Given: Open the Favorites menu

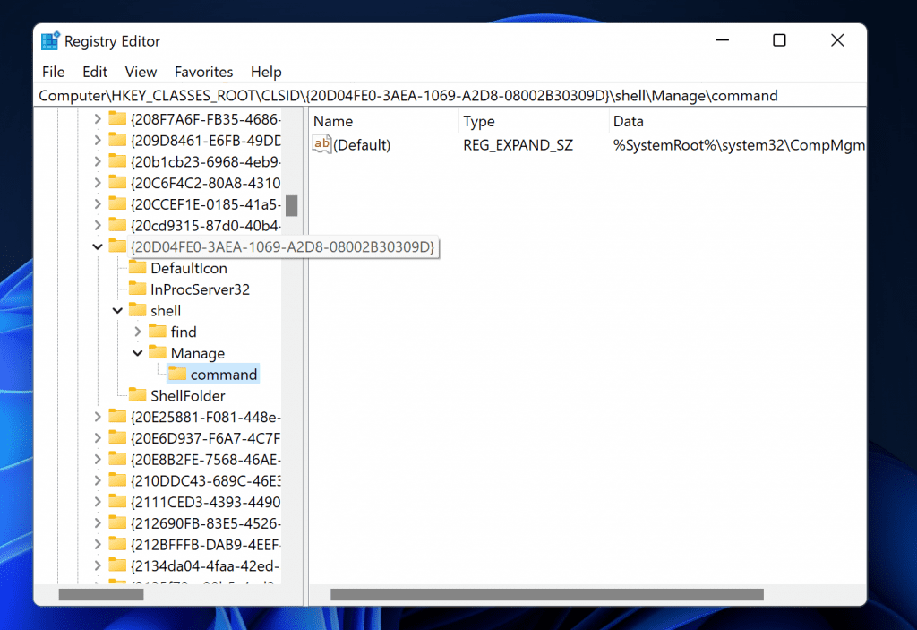Looking at the screenshot, I should [203, 72].
